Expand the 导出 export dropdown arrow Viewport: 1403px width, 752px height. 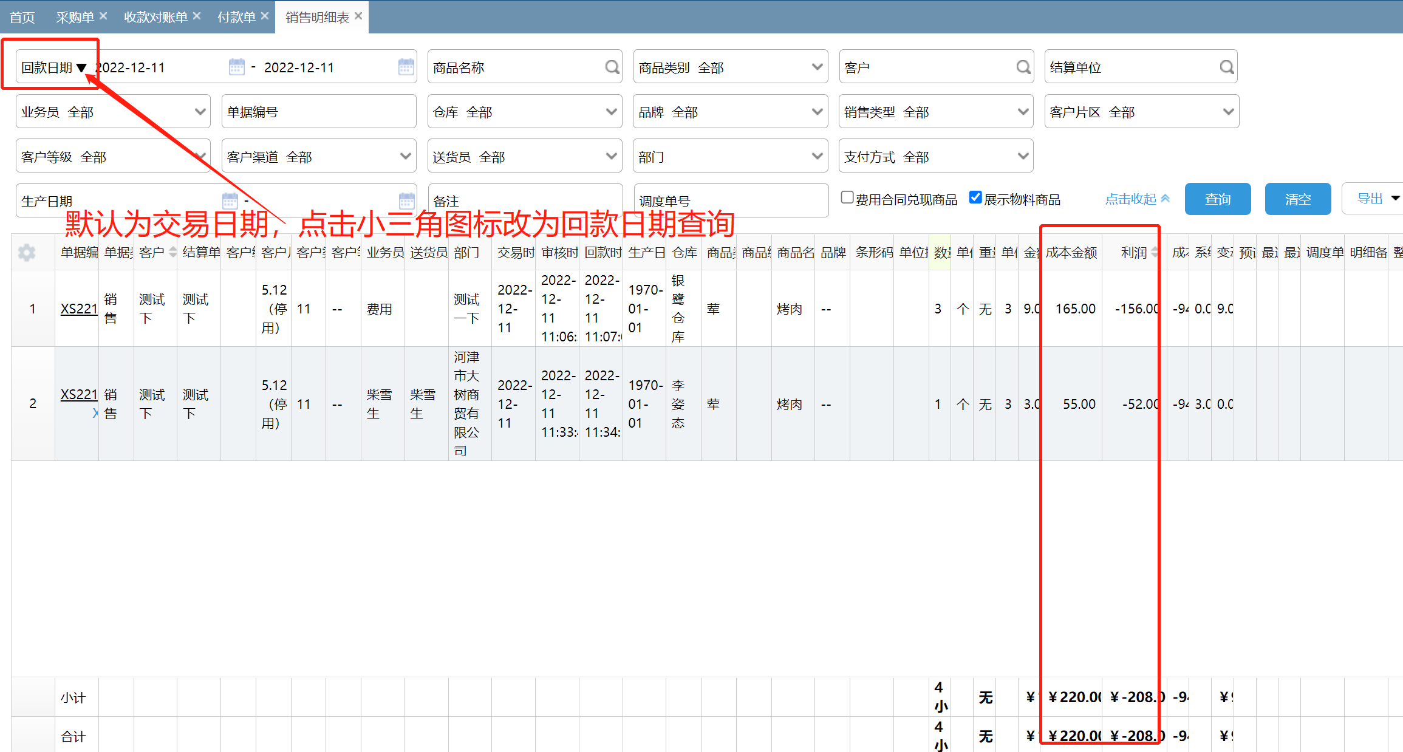point(1395,198)
